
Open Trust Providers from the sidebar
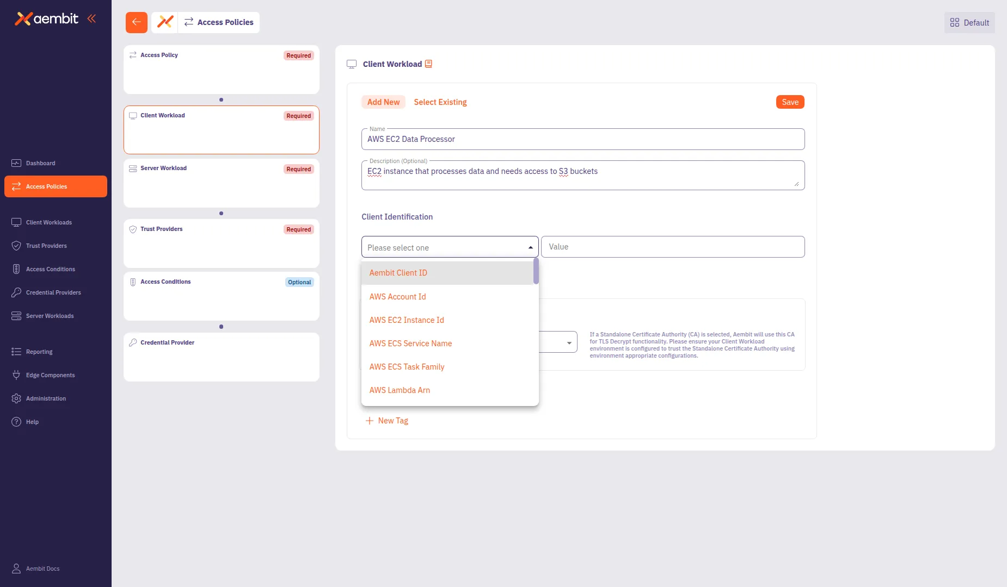(x=47, y=246)
